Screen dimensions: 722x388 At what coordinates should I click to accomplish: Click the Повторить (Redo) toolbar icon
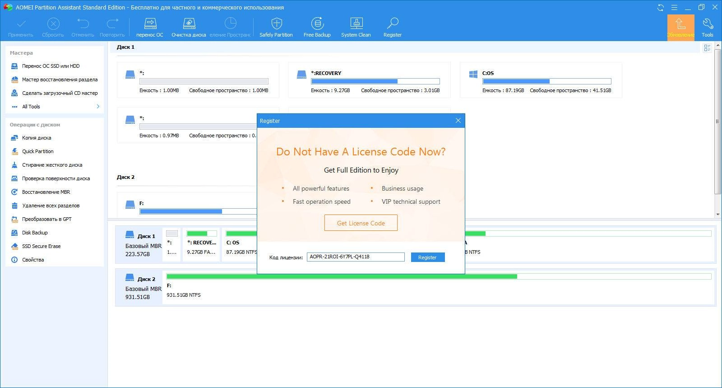pyautogui.click(x=112, y=28)
